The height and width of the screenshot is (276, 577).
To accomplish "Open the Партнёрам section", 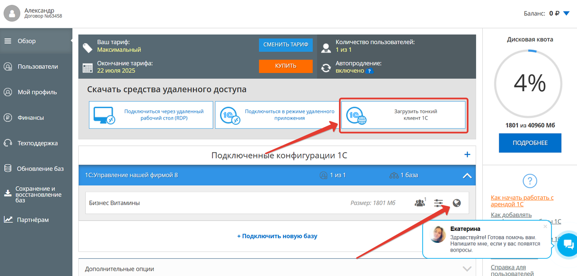I will pyautogui.click(x=36, y=220).
